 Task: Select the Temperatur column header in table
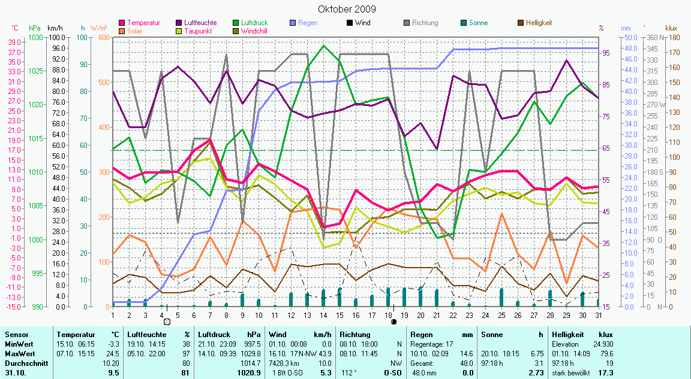(76, 334)
